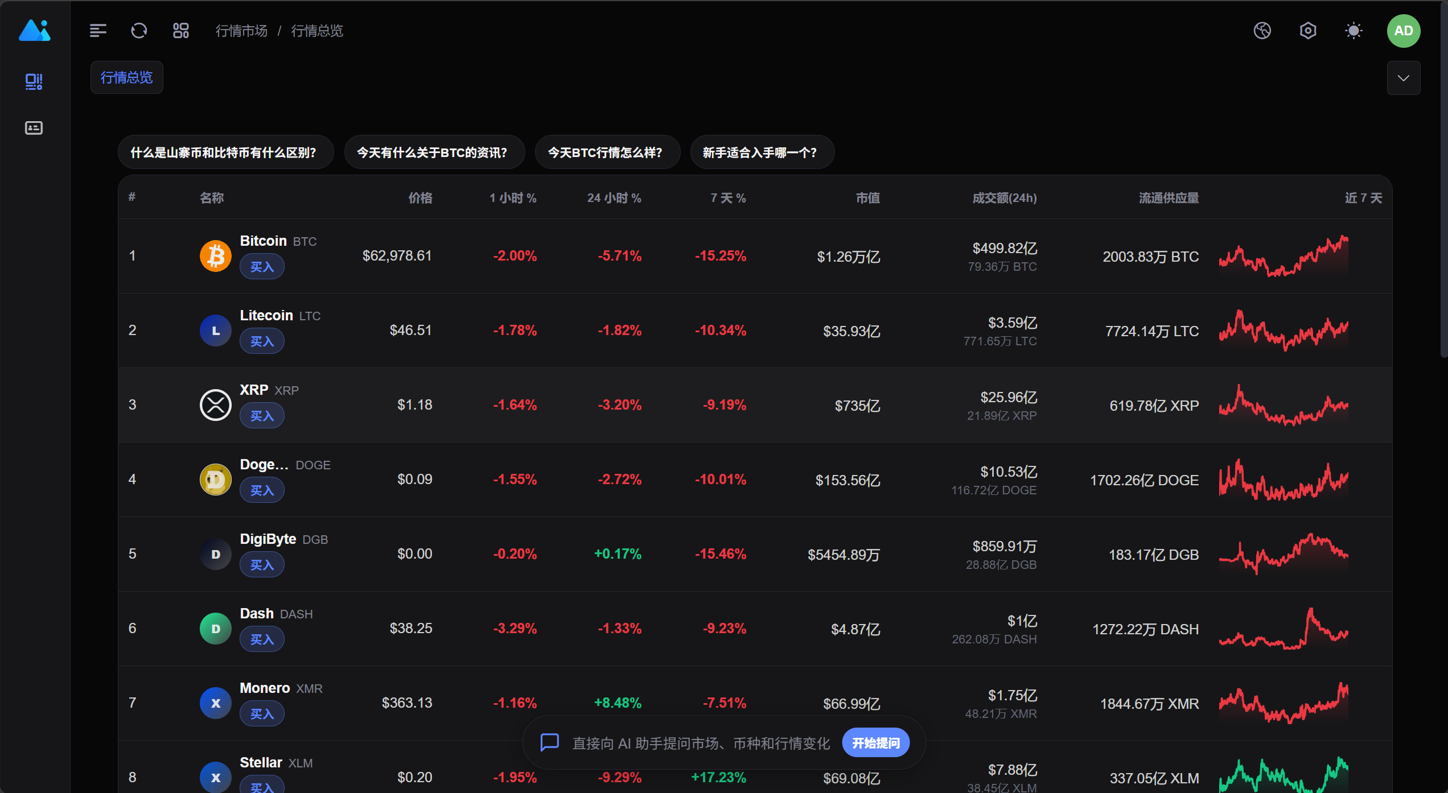Image resolution: width=1448 pixels, height=793 pixels.
Task: Buy XRP with its 买入 button
Action: 262,416
